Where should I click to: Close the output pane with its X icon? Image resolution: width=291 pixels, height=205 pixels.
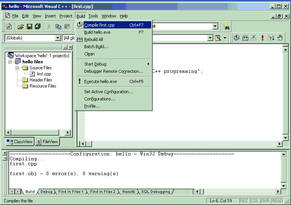(x=5, y=153)
